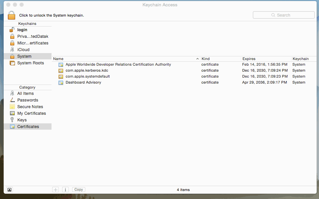Click the Certificates category icon
The height and width of the screenshot is (199, 319).
tap(12, 126)
